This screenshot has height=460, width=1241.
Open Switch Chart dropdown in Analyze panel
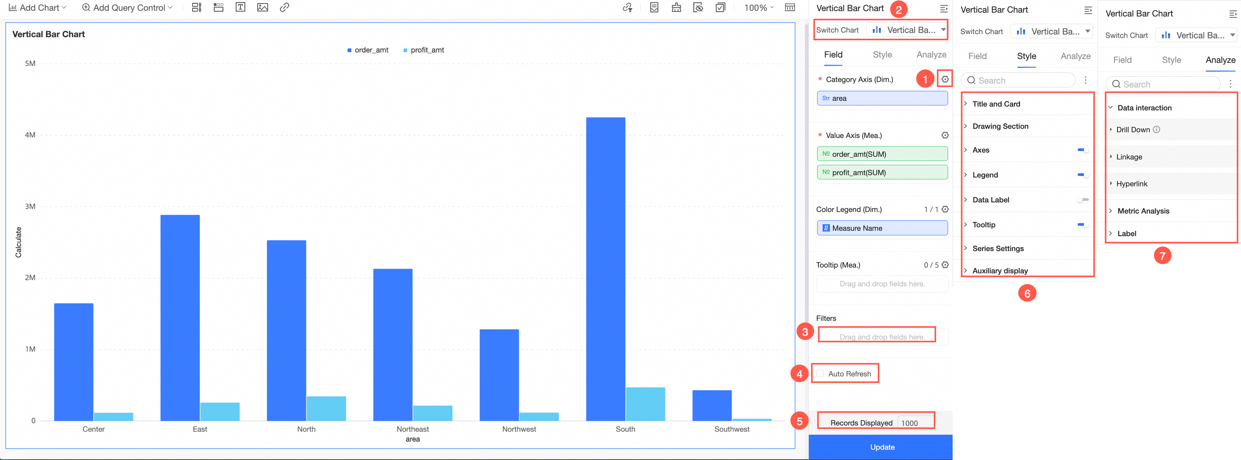coord(1196,35)
